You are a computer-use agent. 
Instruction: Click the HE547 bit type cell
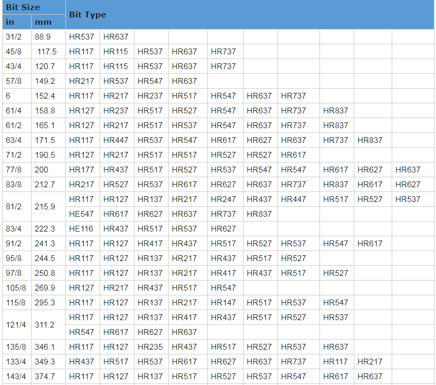[81, 214]
